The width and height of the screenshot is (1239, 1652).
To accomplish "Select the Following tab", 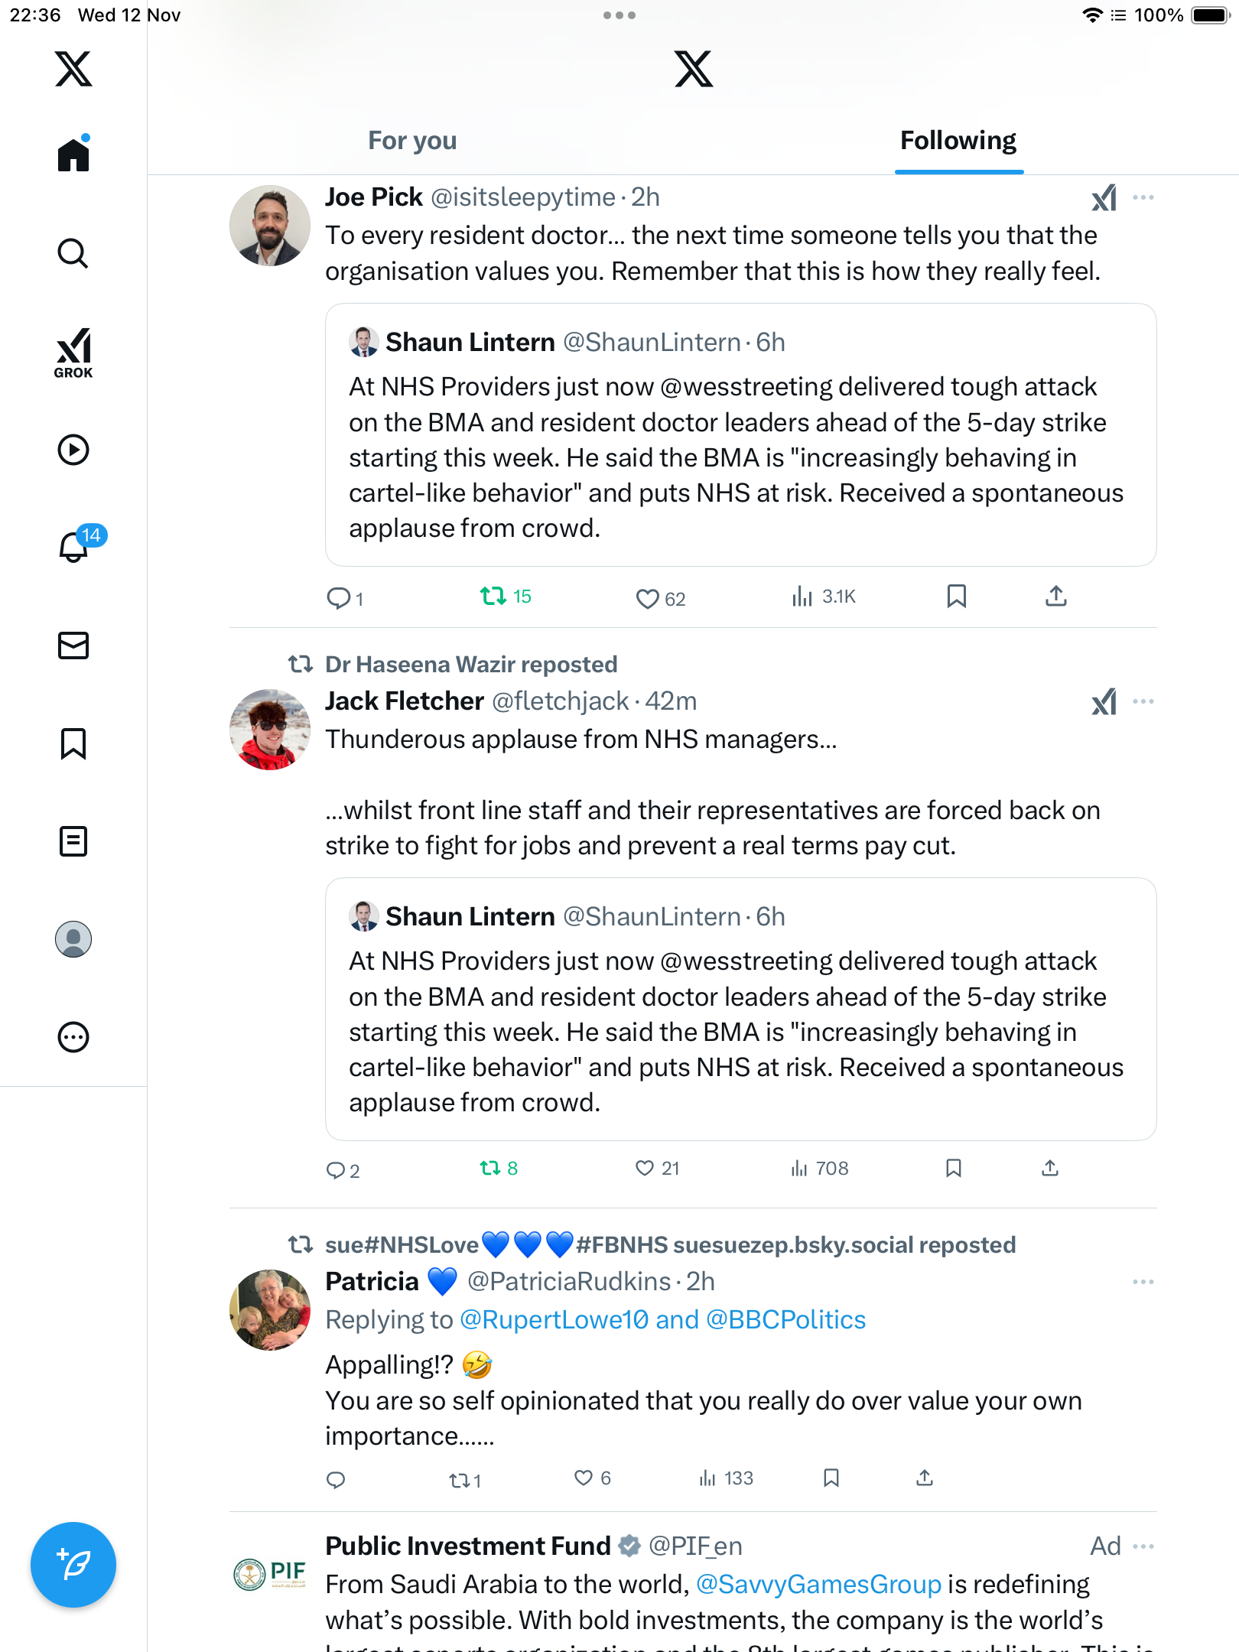I will pyautogui.click(x=958, y=141).
